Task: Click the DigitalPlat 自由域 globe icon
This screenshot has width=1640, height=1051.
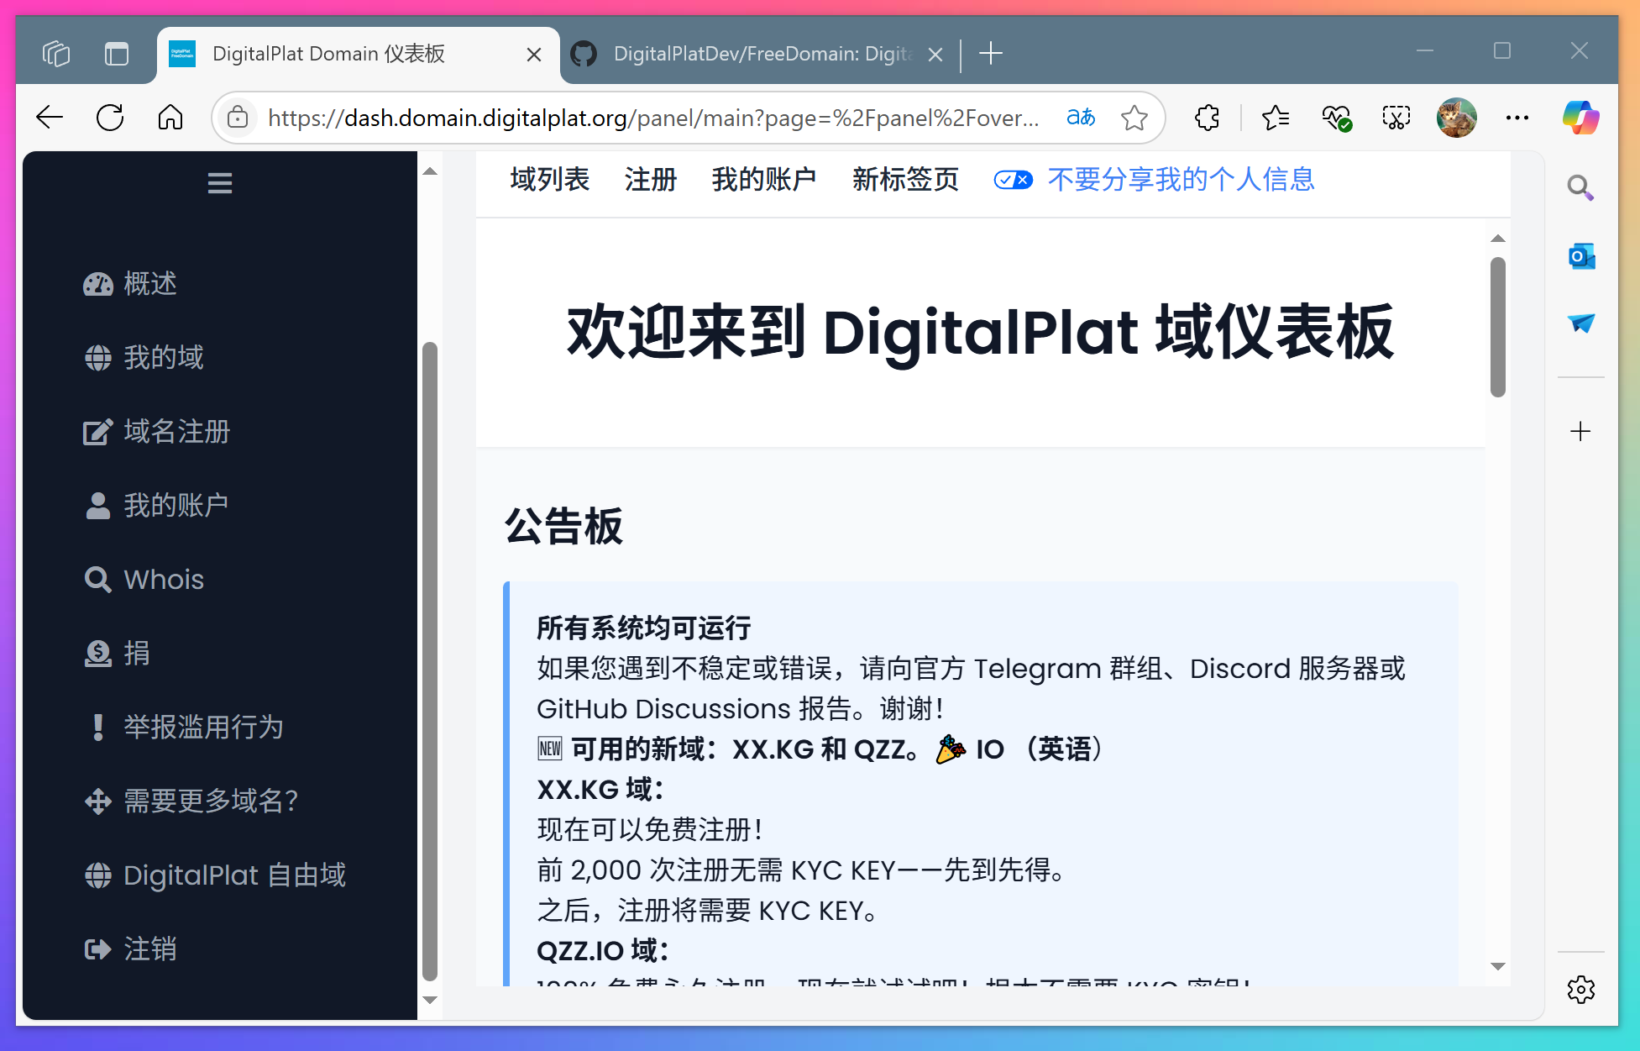Action: (98, 875)
